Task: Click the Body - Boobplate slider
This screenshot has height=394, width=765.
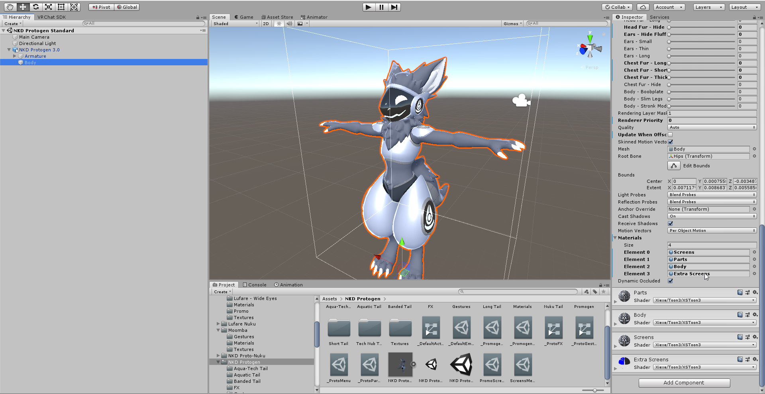Action: point(702,92)
